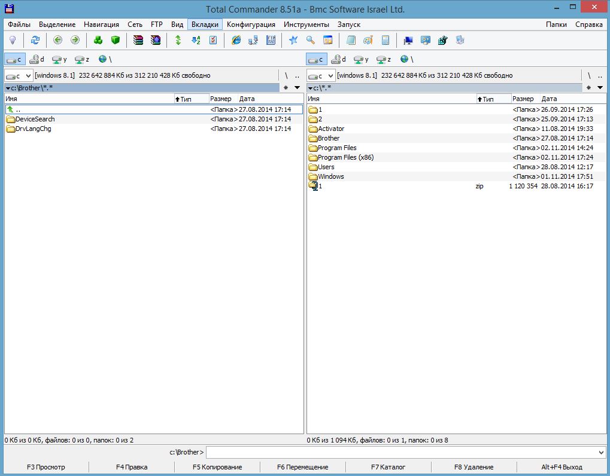The width and height of the screenshot is (610, 476).
Task: Select the Program Files (x86) folder
Action: tap(456, 157)
